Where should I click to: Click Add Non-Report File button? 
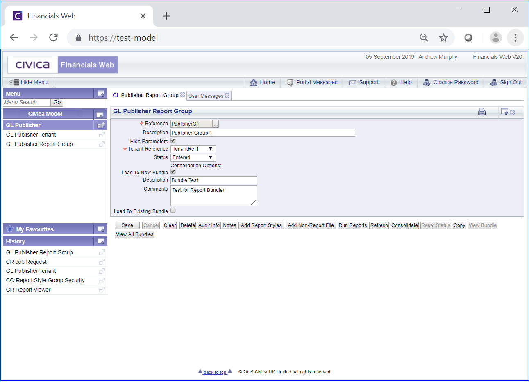[311, 225]
